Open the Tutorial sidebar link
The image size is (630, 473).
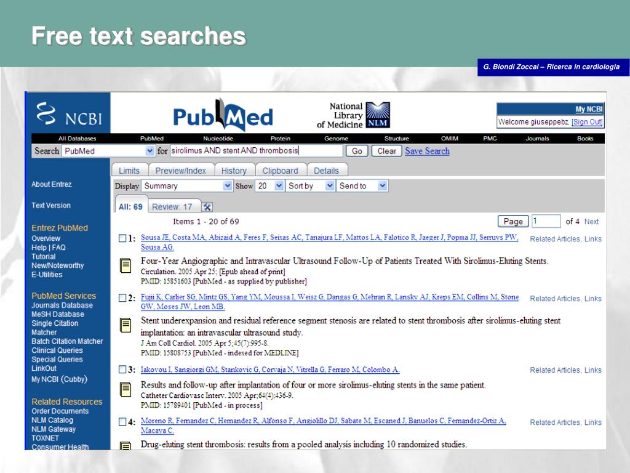[x=44, y=256]
